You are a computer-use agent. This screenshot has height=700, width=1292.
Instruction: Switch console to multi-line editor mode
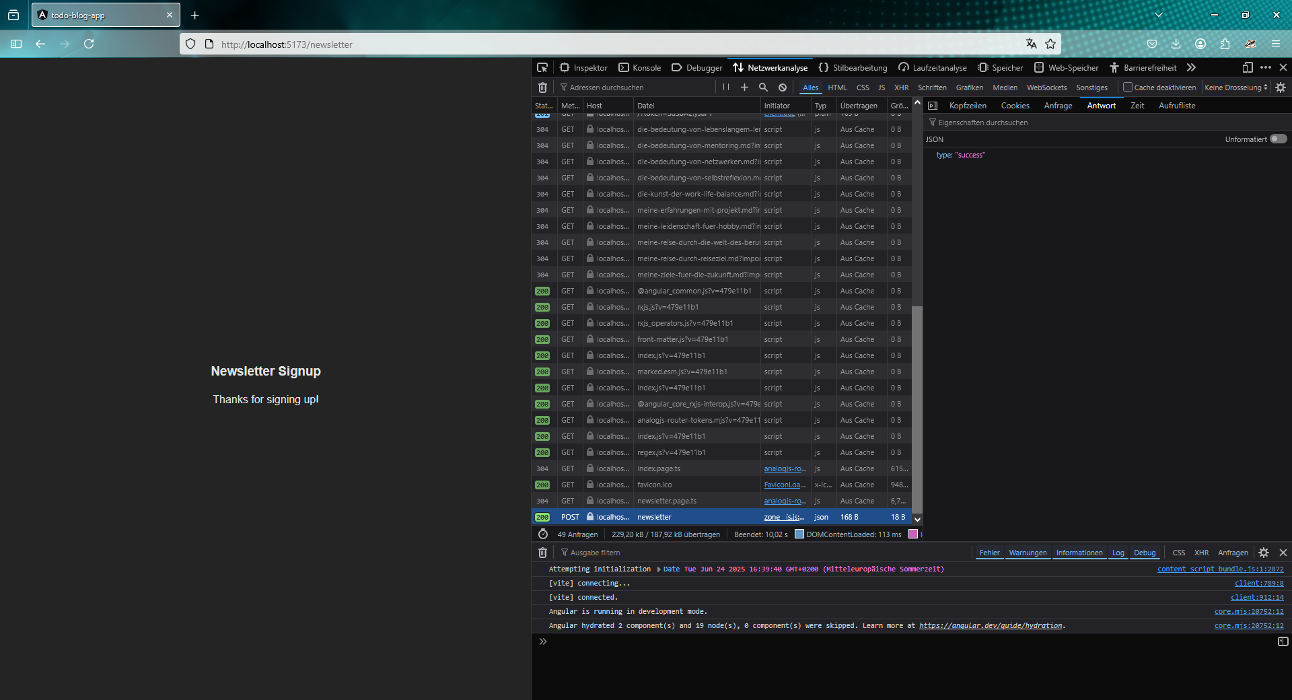coord(1283,641)
